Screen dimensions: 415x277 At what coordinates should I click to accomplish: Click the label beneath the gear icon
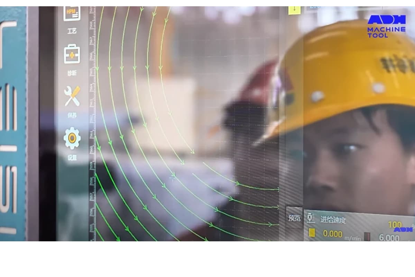(x=72, y=157)
